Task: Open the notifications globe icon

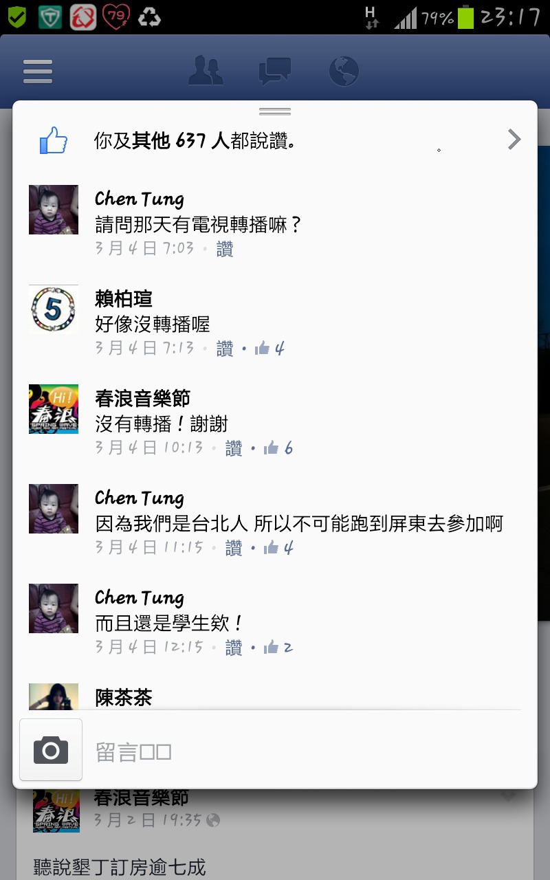Action: coord(344,71)
